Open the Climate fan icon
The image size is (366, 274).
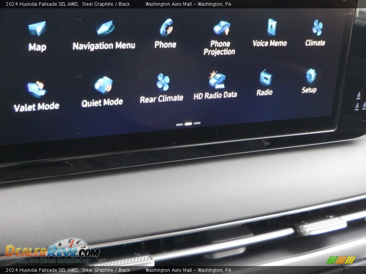318,27
